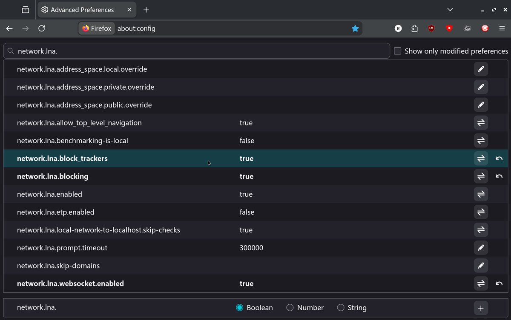Click the red YouTube-style extension icon
Screen dimensions: 511x320
[449, 28]
